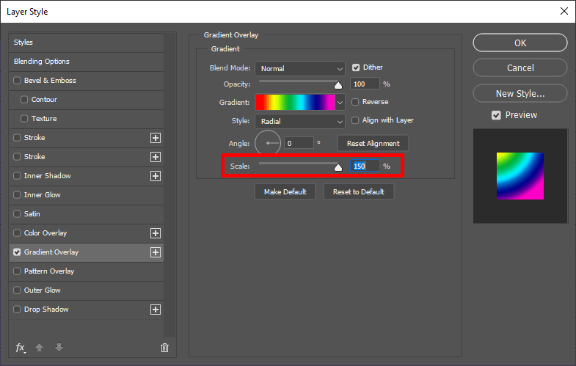Screen dimensions: 576x366
Task: Select the Satin effect row
Action: (x=87, y=214)
